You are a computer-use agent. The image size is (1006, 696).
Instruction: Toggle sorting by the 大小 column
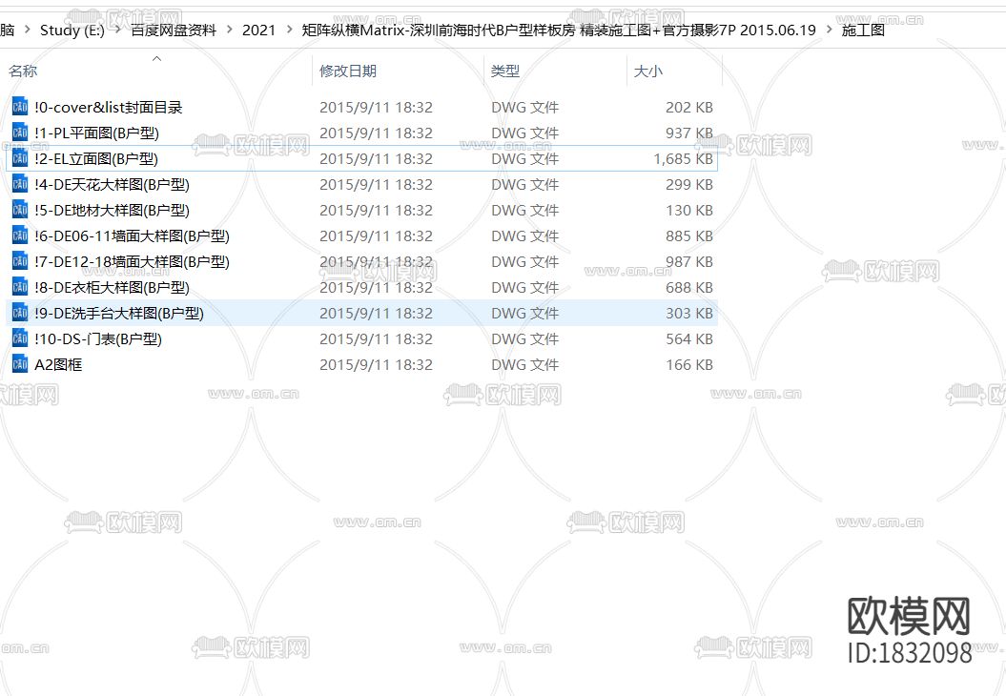point(647,71)
